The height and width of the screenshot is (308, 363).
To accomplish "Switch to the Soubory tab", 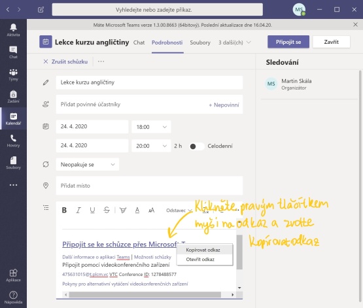I will coord(200,43).
